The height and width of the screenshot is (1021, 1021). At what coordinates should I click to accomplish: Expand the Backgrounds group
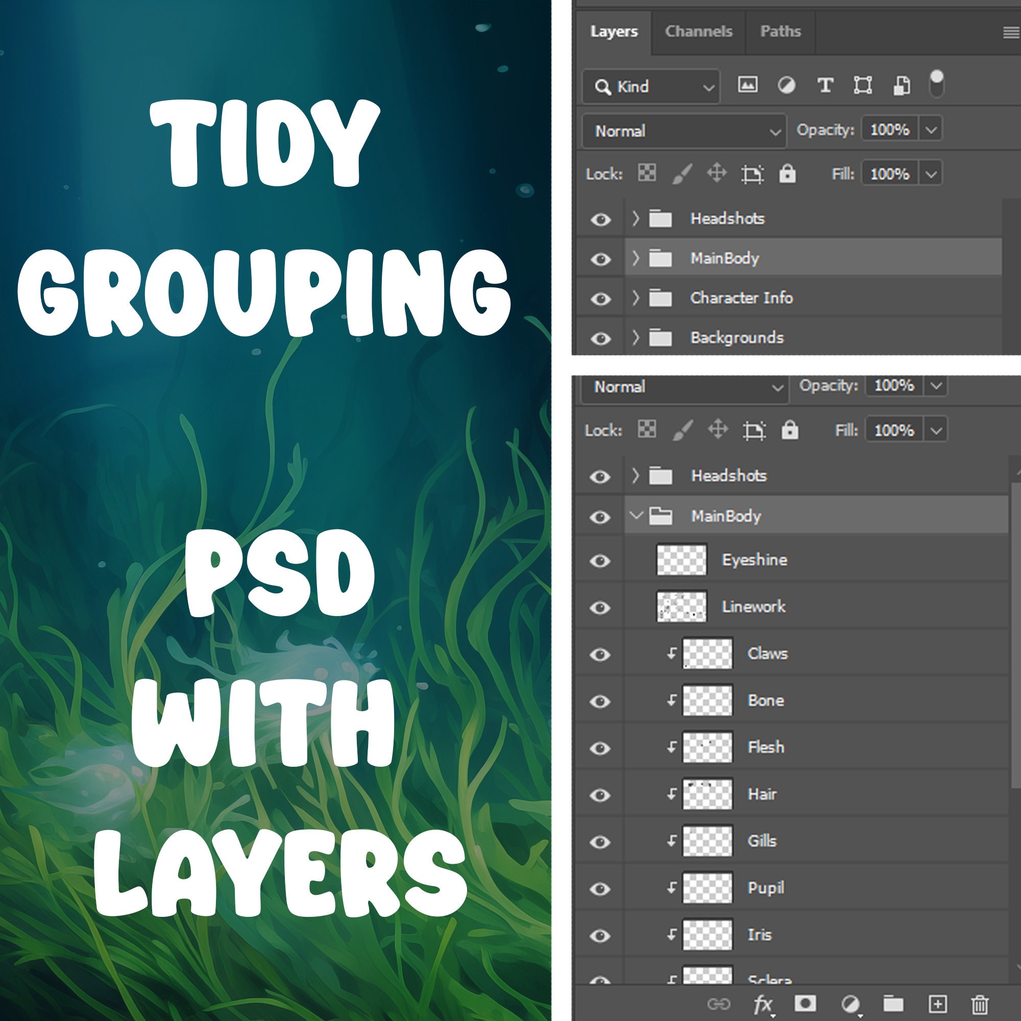pos(636,336)
